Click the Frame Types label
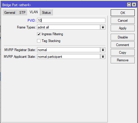 tap(26, 27)
